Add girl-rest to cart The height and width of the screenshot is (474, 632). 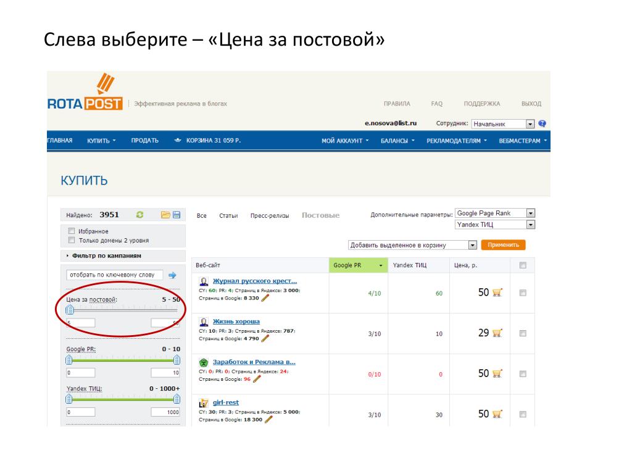click(x=497, y=414)
